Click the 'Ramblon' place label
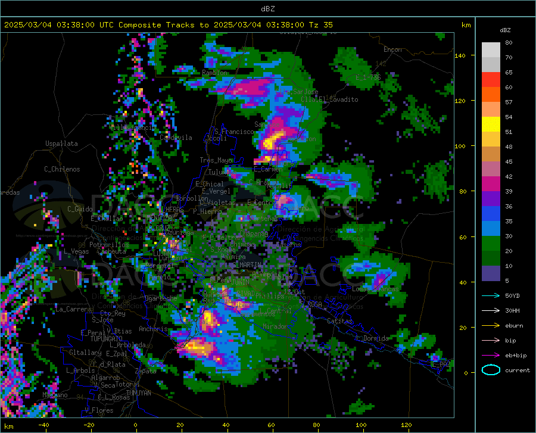536x433 pixels. pyautogui.click(x=214, y=73)
